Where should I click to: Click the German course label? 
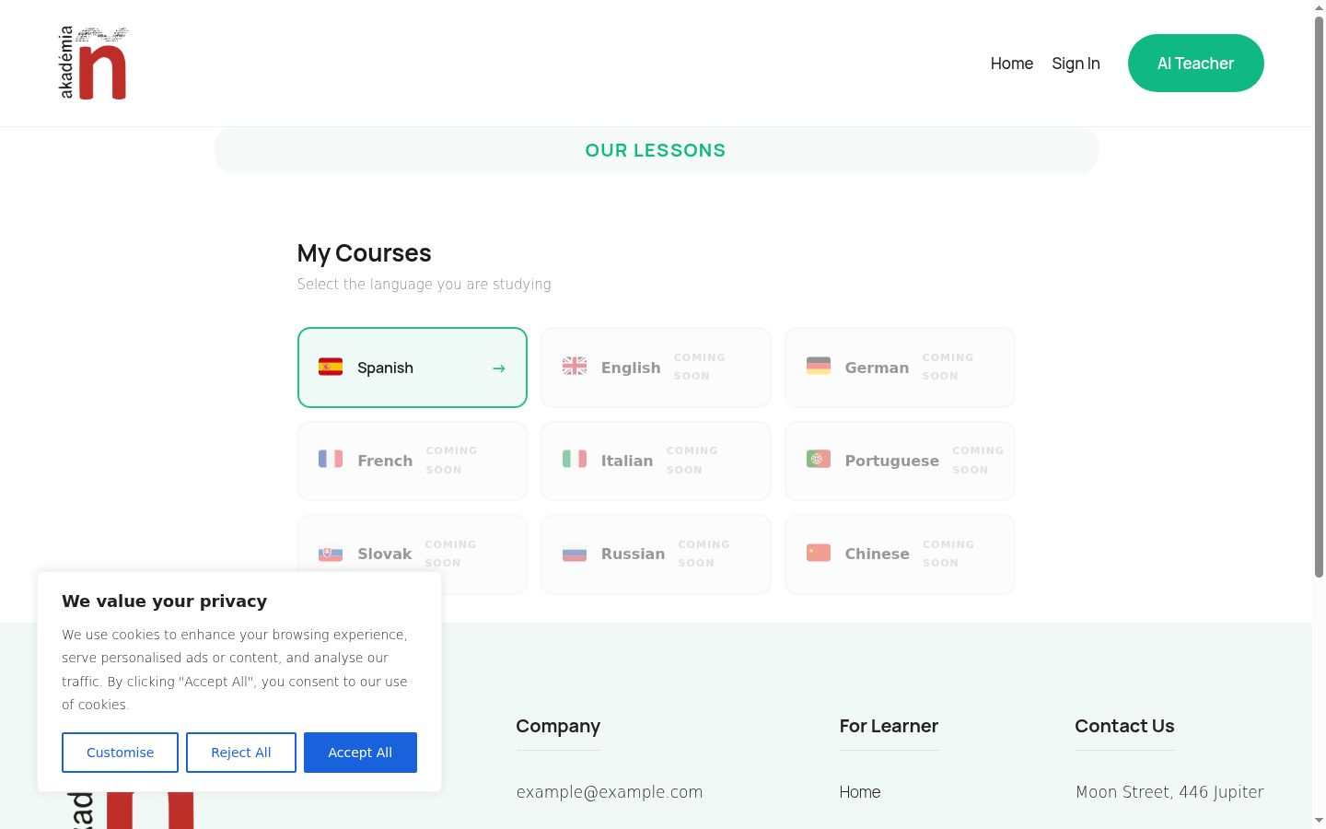pos(877,368)
